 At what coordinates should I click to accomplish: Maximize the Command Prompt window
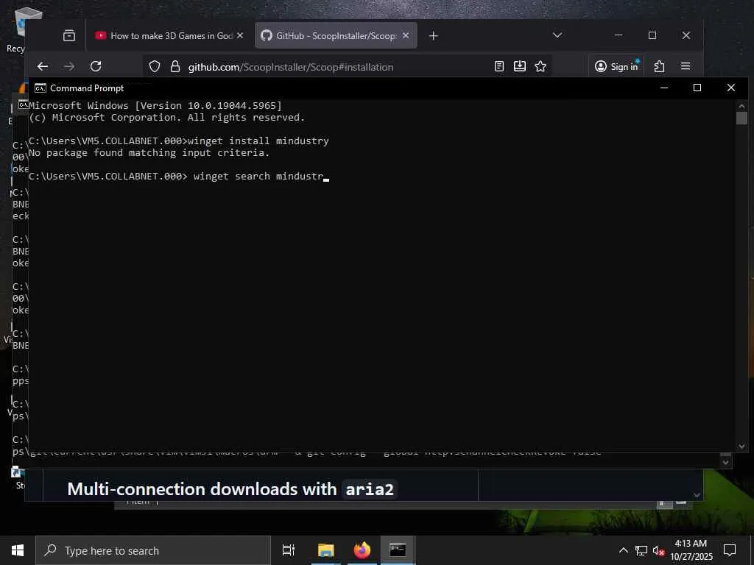point(697,88)
